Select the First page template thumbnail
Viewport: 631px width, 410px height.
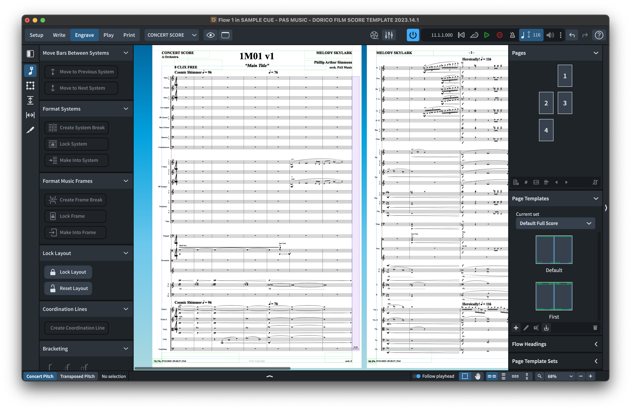click(554, 296)
